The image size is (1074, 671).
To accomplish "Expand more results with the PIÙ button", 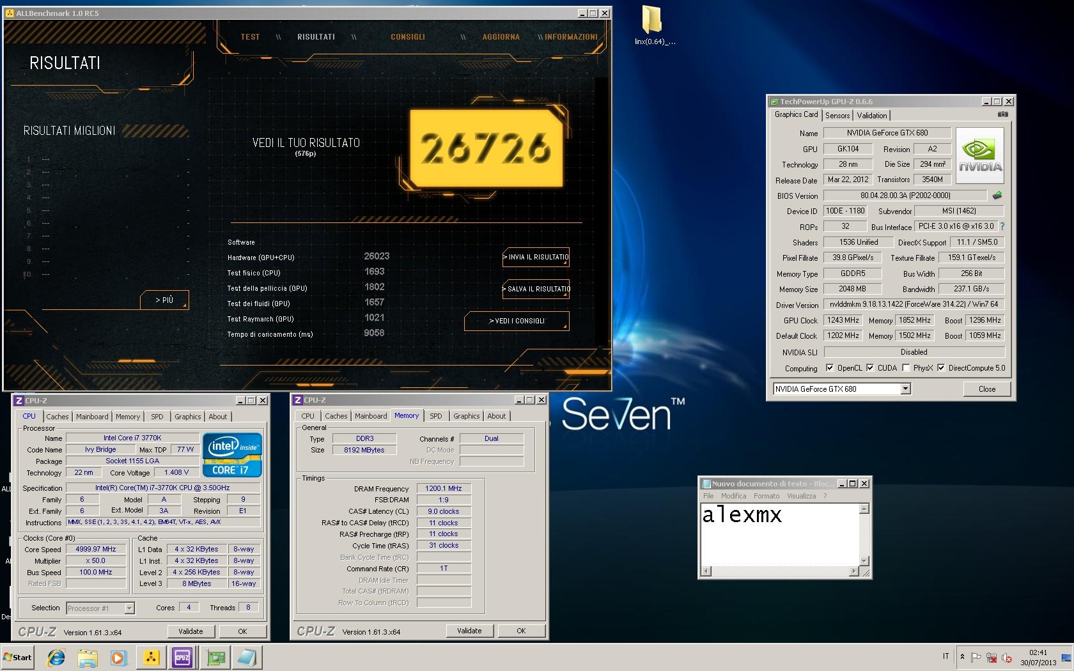I will pyautogui.click(x=164, y=300).
